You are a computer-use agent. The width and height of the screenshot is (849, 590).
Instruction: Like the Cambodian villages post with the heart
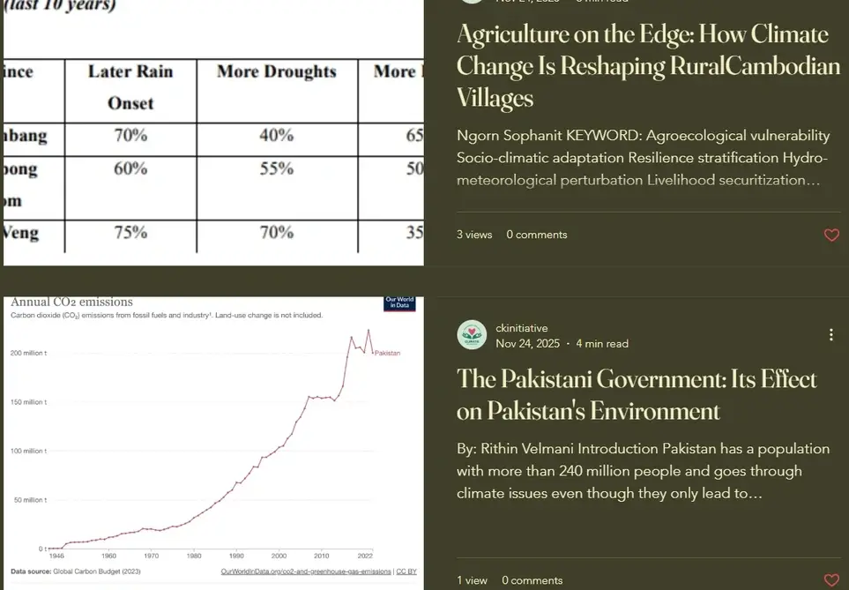coord(831,235)
